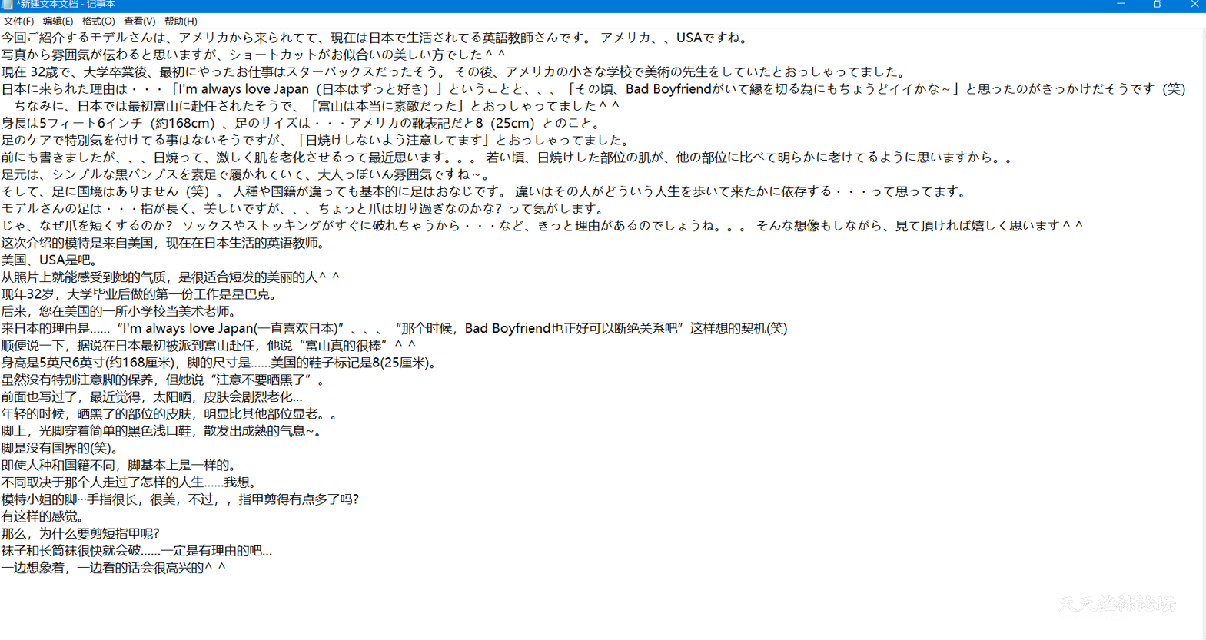
Task: Open the 查看(V) menu
Action: point(139,22)
